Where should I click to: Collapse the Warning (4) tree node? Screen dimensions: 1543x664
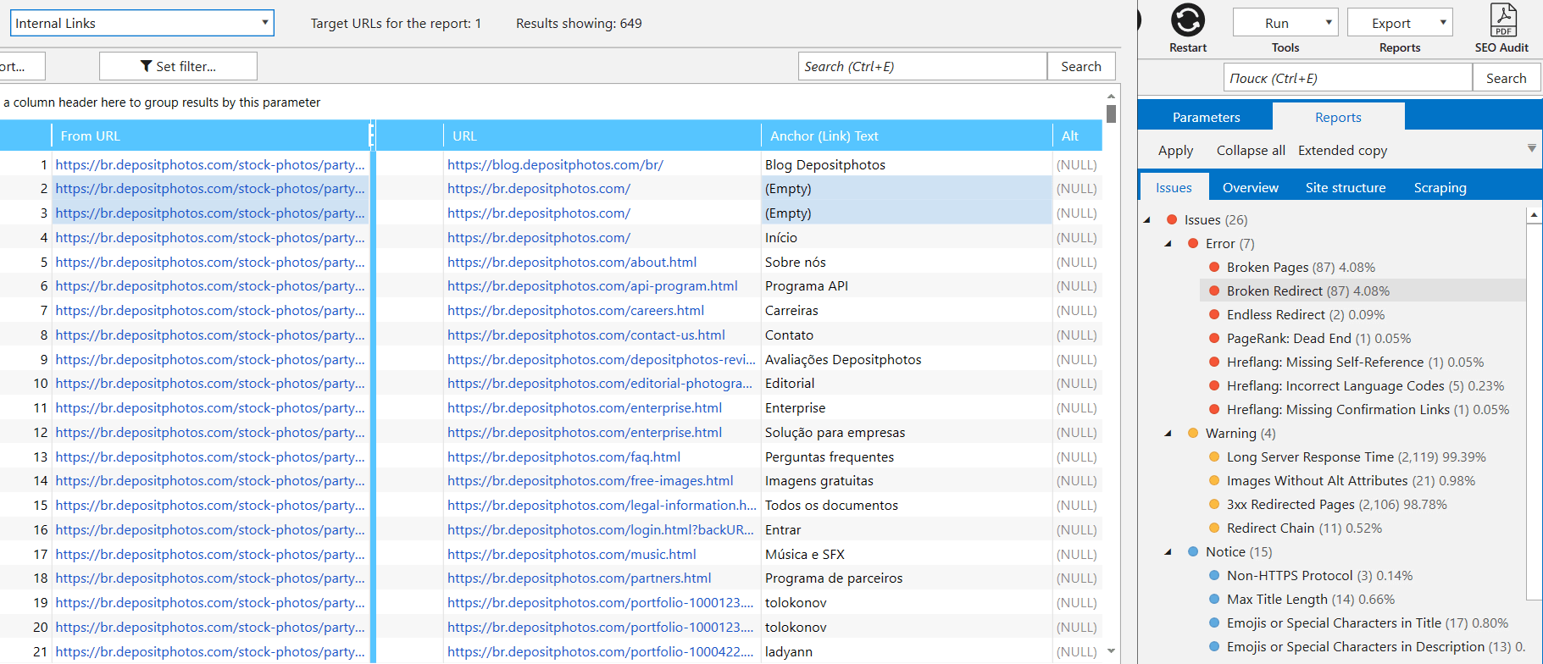pyautogui.click(x=1168, y=434)
